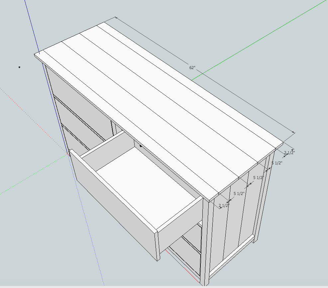Select the 2 1/2" dimension nearest the 62" line

click(x=289, y=153)
